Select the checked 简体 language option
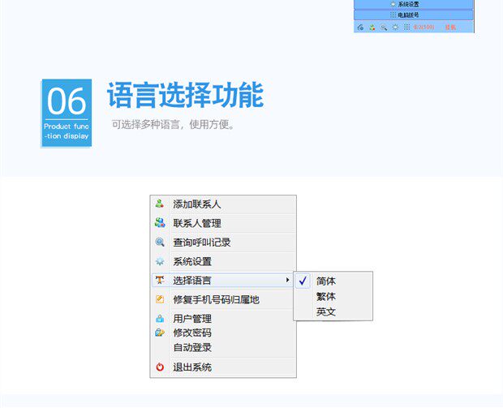 [x=333, y=281]
